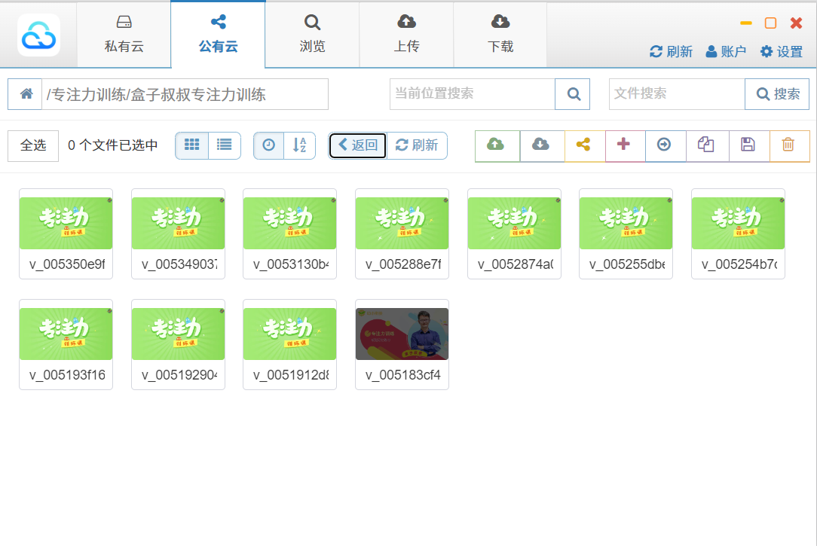817x546 pixels.
Task: Close the window with red X
Action: (x=796, y=23)
